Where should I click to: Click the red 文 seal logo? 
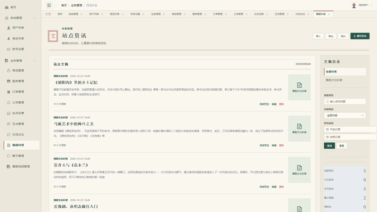tap(53, 36)
